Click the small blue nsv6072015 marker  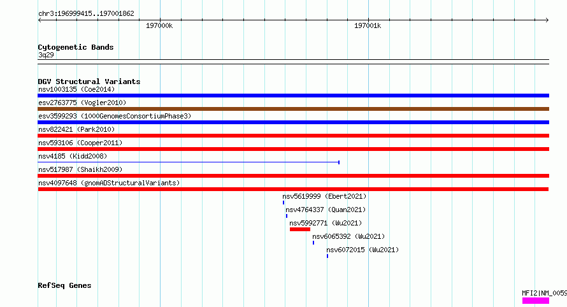click(x=327, y=256)
